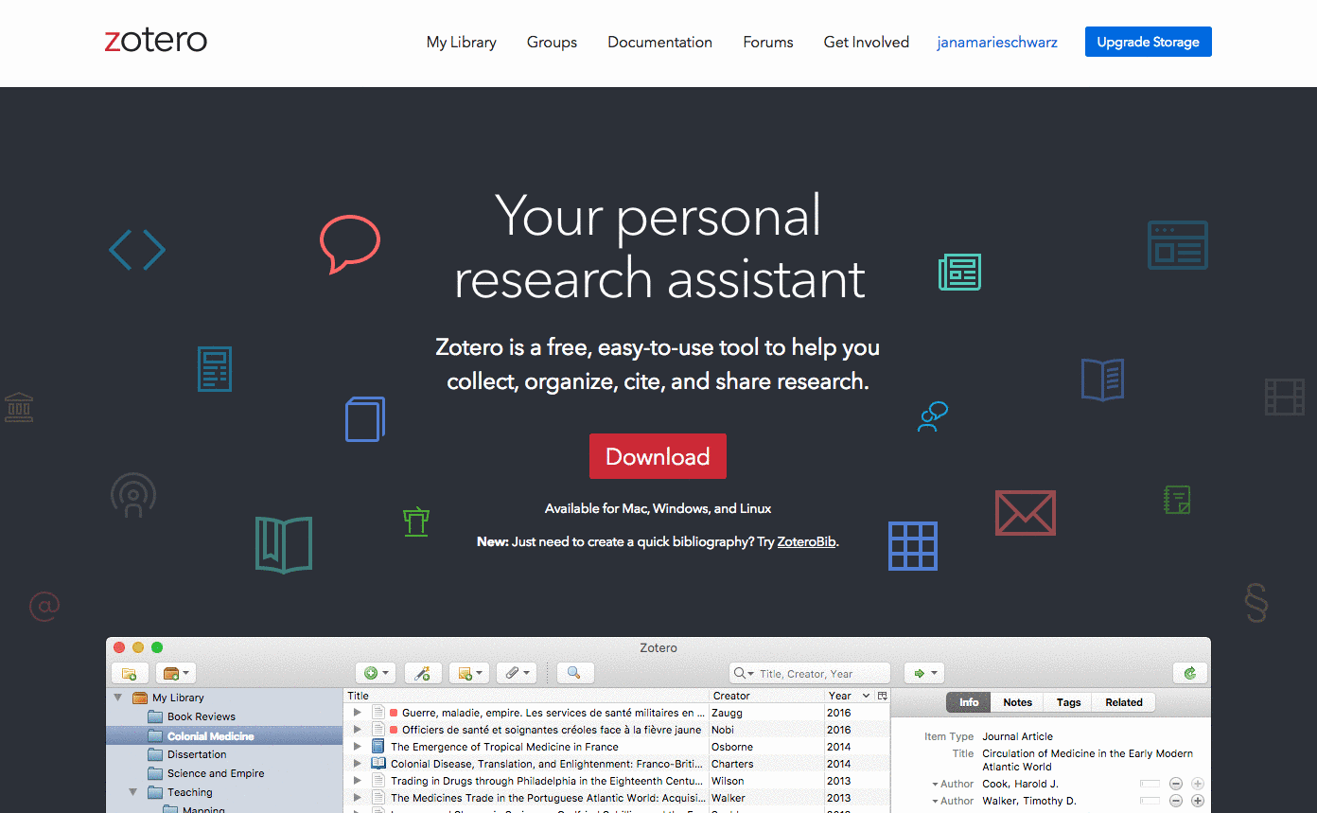Image resolution: width=1317 pixels, height=813 pixels.
Task: Click the Title column header
Action: point(526,696)
